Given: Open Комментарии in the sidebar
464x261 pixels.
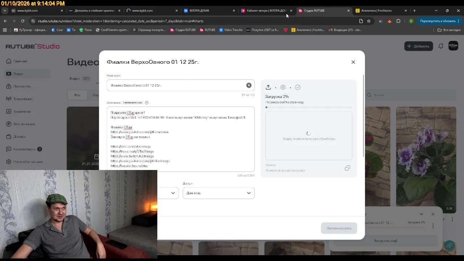Looking at the screenshot, I should pos(25,149).
